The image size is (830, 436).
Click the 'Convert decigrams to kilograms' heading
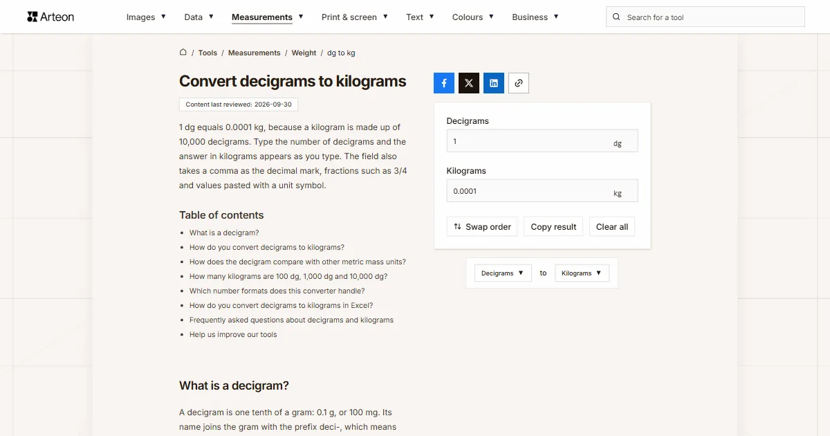coord(293,81)
